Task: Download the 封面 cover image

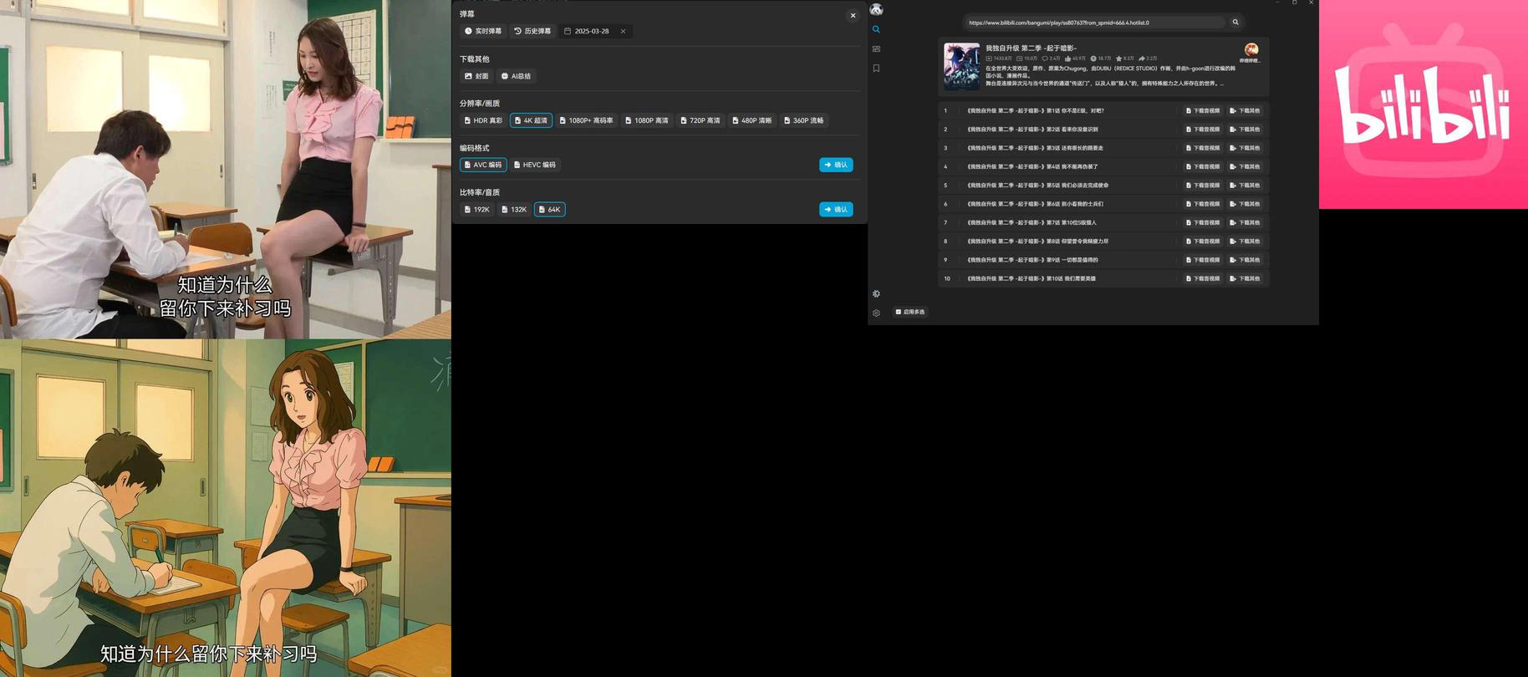Action: click(476, 76)
